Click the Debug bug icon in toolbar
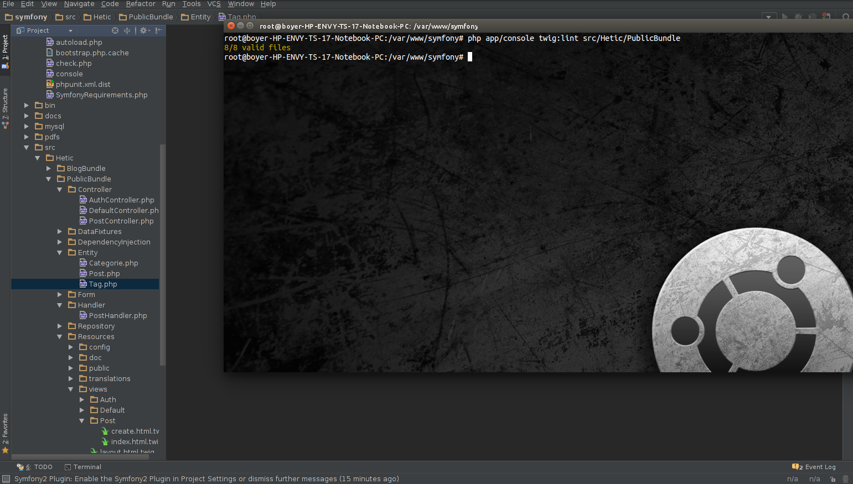The height and width of the screenshot is (484, 853). point(798,17)
